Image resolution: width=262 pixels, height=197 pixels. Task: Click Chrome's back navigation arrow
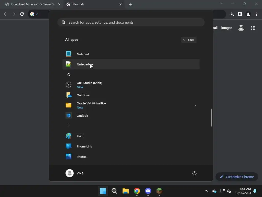(x=6, y=14)
